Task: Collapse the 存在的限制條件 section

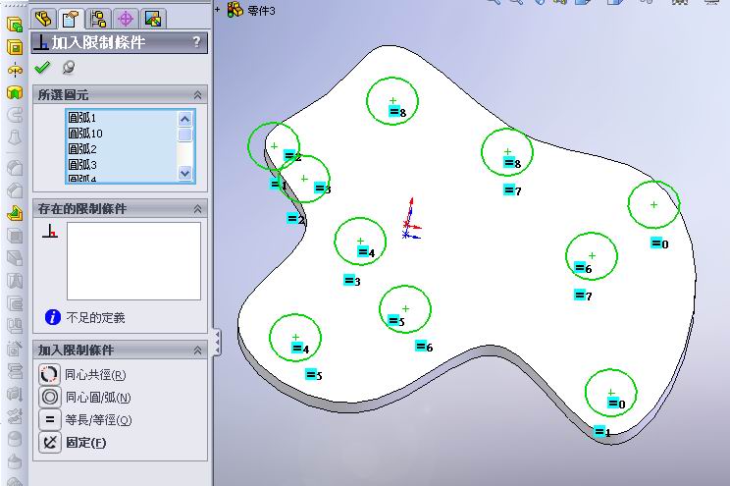Action: [x=197, y=209]
